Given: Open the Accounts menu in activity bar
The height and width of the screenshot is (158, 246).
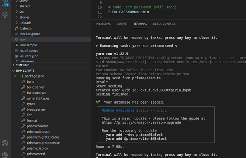Looking at the screenshot, I should pos(5,143).
